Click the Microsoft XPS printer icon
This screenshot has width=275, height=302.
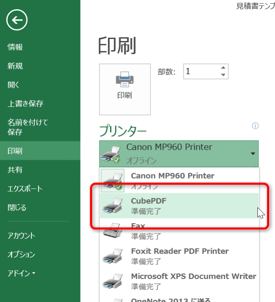[x=113, y=281]
